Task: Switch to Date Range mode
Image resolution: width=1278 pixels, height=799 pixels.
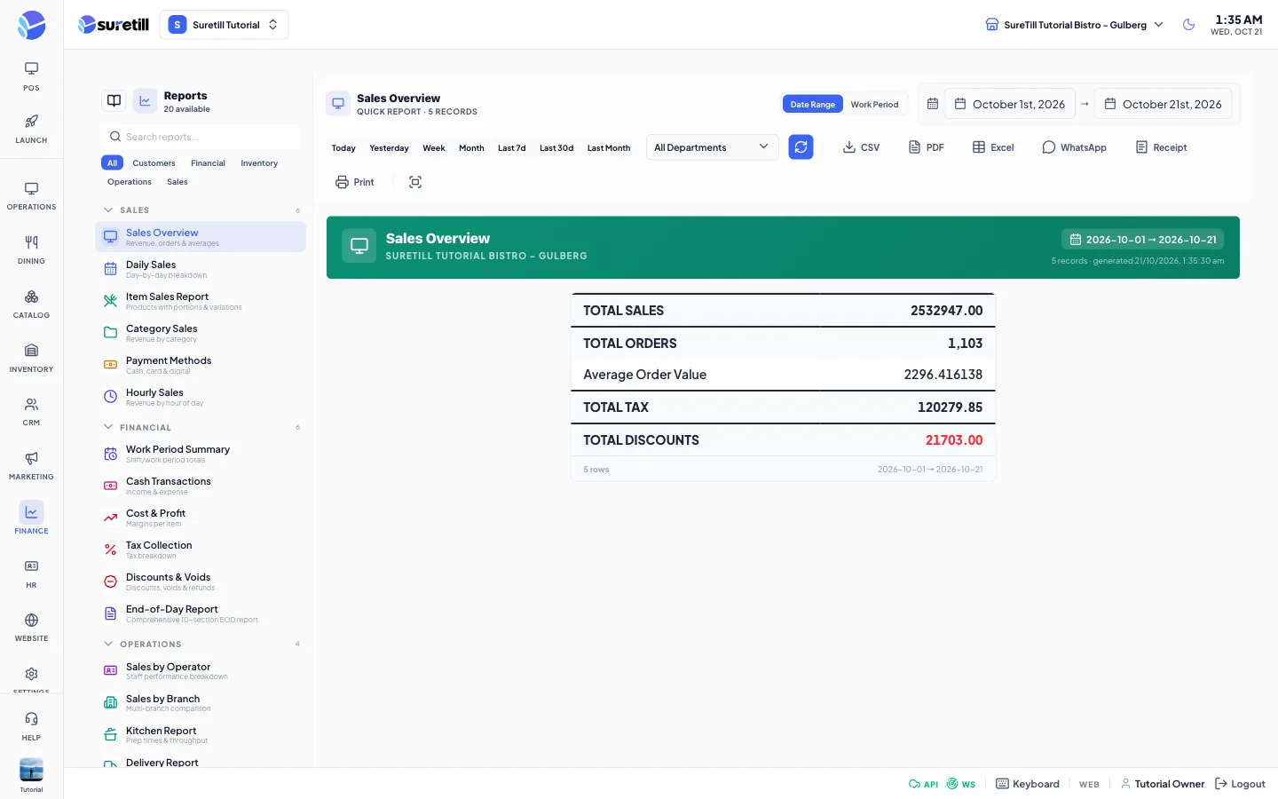Action: click(x=813, y=104)
